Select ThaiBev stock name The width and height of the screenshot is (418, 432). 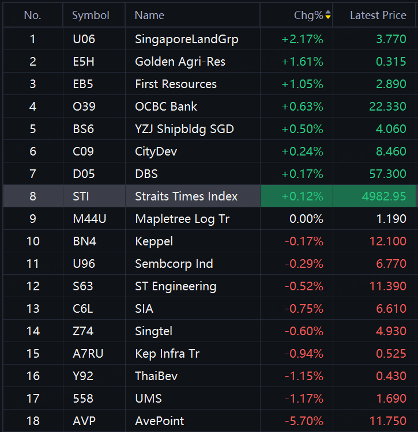pos(156,376)
